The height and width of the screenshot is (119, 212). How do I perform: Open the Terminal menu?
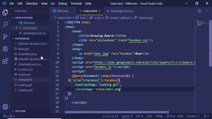point(76,4)
